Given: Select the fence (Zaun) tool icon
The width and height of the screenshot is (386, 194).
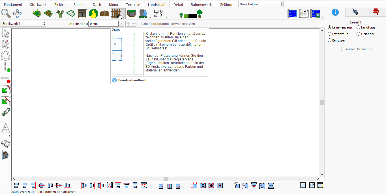Looking at the screenshot, I should (x=116, y=13).
